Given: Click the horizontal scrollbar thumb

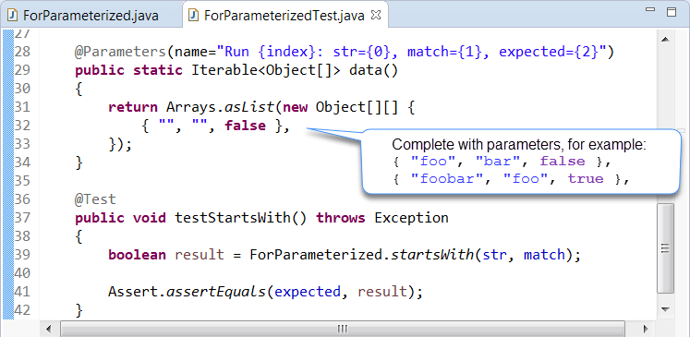Looking at the screenshot, I should tap(343, 329).
